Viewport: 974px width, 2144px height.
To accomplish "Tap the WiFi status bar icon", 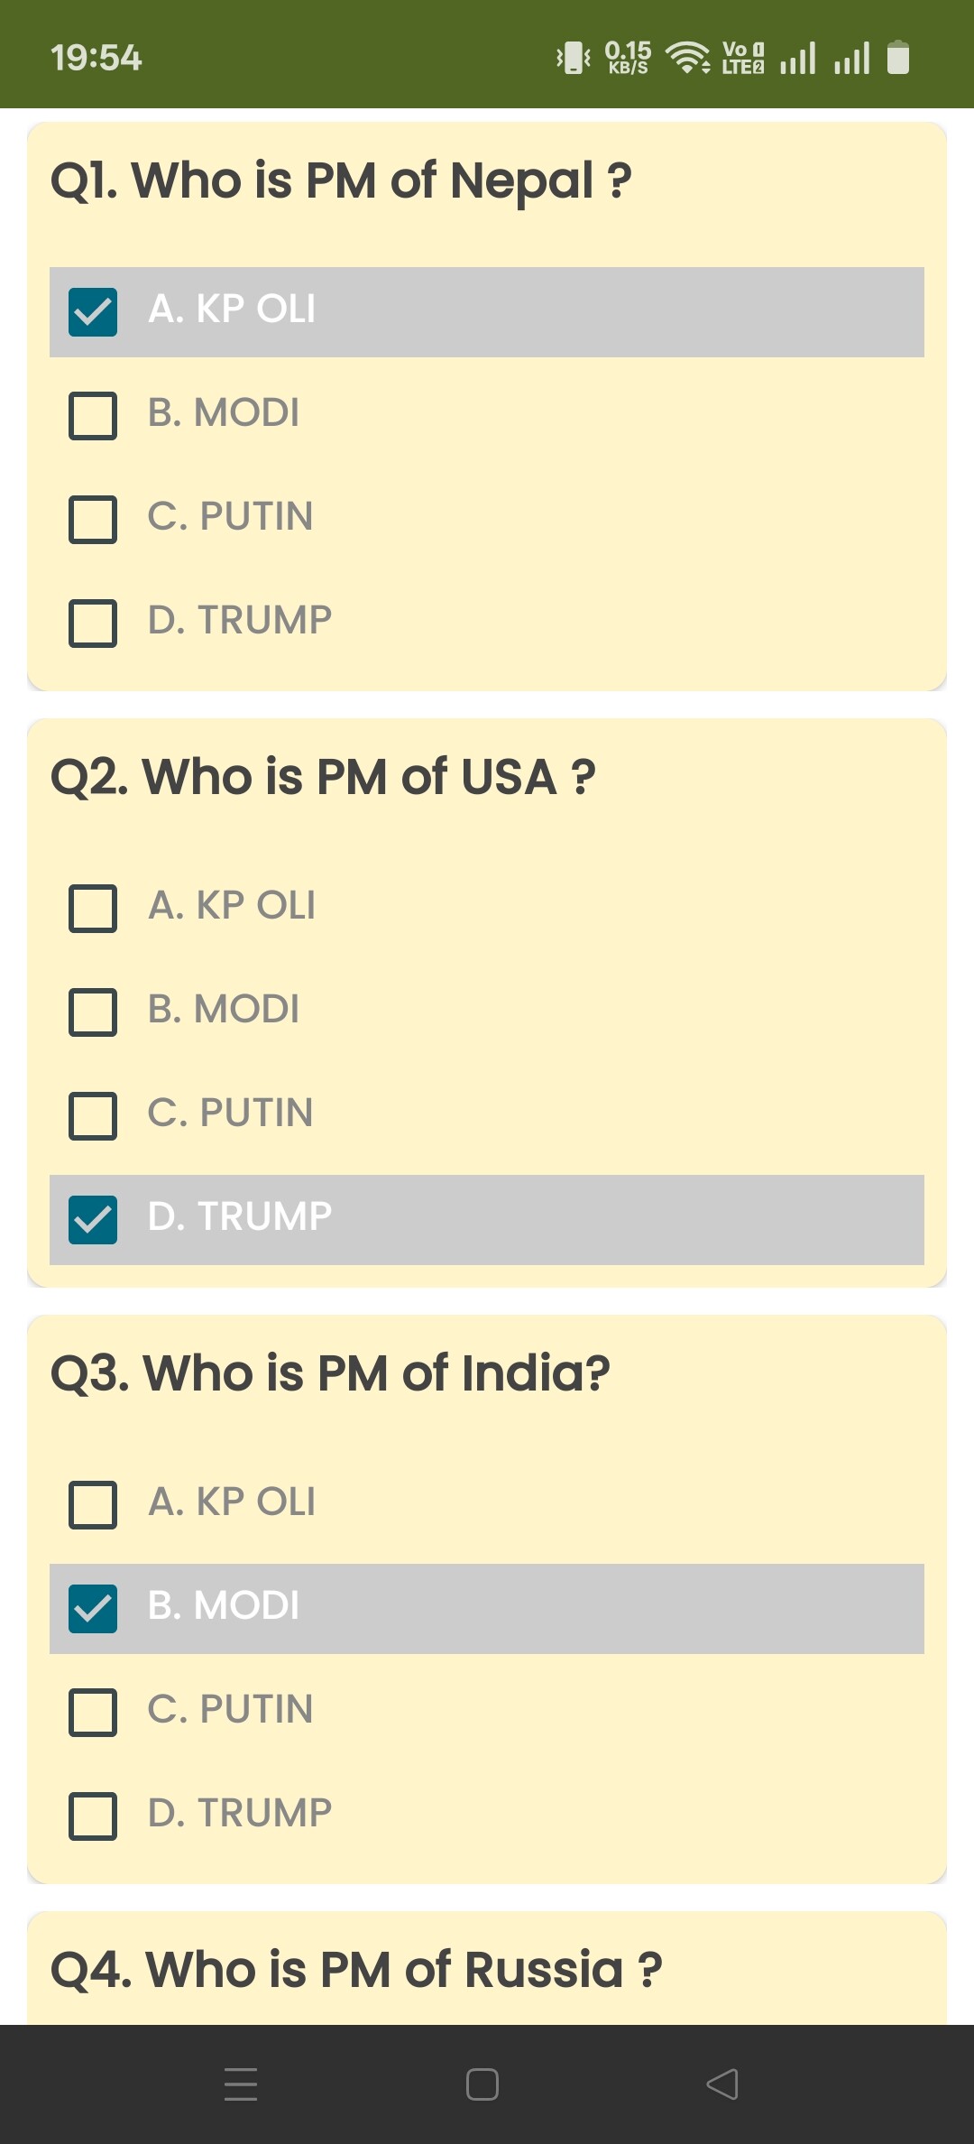I will [687, 58].
